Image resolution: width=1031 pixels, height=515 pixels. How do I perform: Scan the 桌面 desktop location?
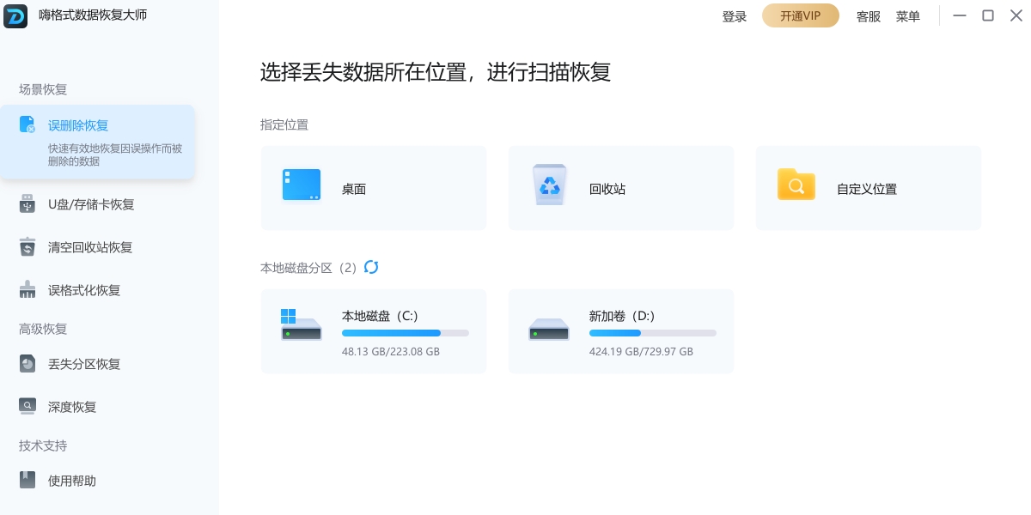point(374,188)
